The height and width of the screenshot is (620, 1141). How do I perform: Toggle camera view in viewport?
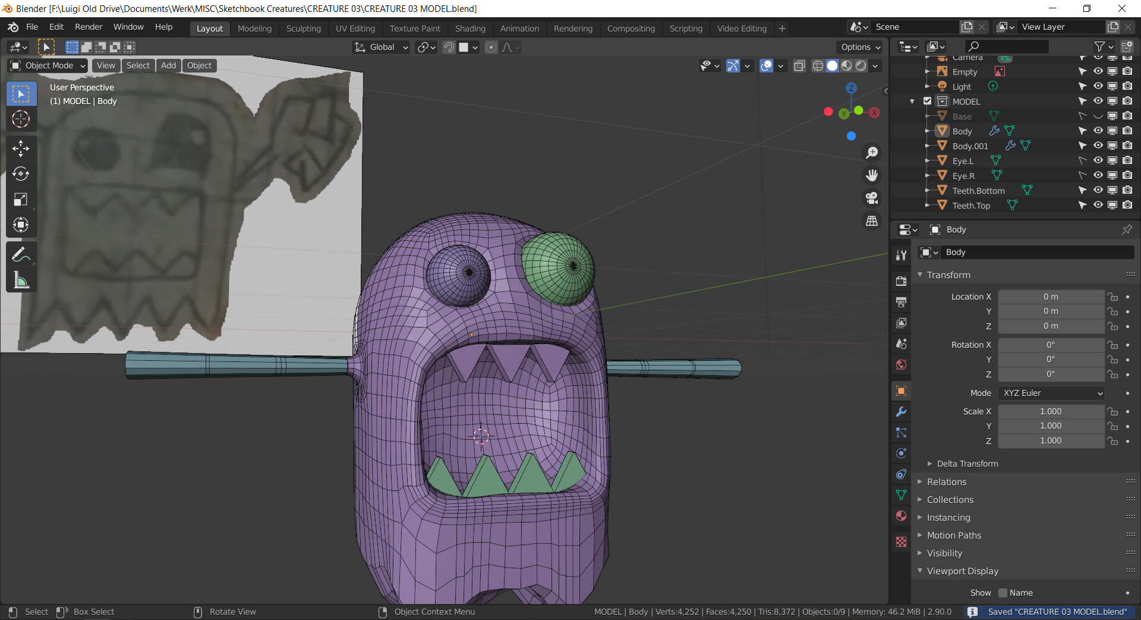[x=872, y=198]
